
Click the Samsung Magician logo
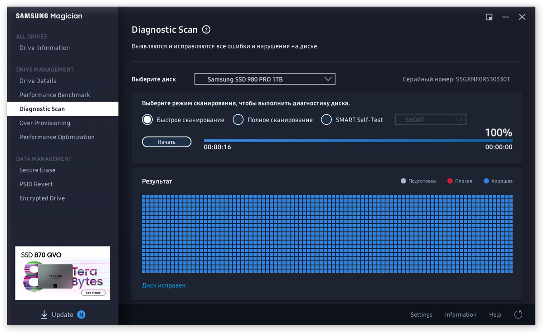(49, 16)
